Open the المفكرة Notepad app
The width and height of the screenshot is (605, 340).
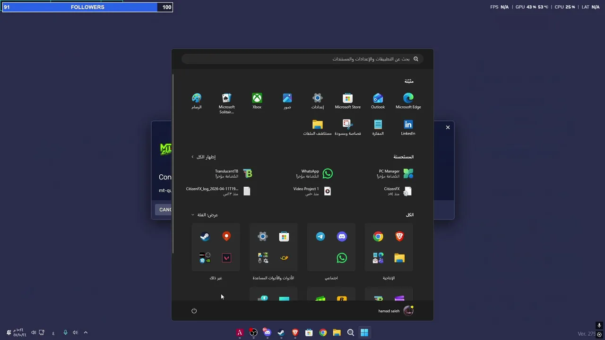click(x=378, y=127)
